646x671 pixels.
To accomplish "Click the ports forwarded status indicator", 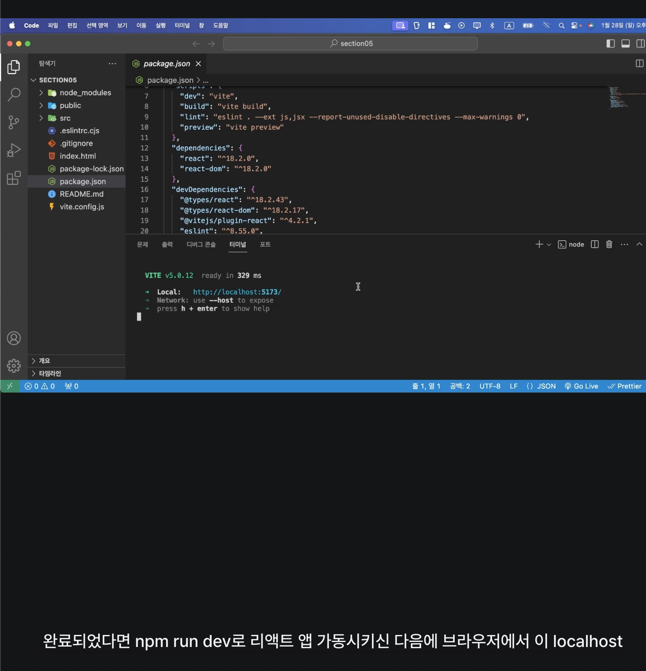I will (72, 386).
